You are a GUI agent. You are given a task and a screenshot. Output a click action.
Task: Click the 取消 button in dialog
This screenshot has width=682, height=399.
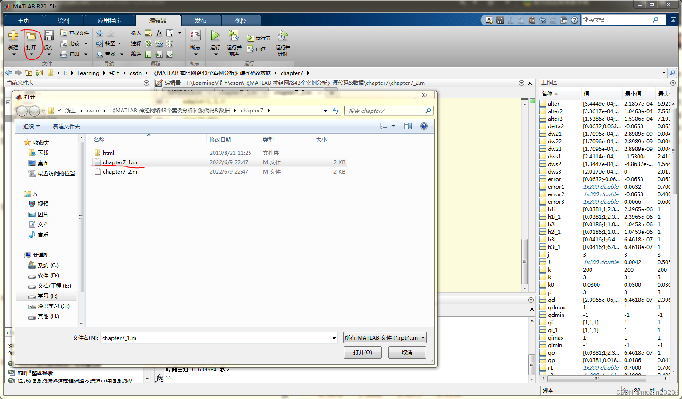pos(407,352)
